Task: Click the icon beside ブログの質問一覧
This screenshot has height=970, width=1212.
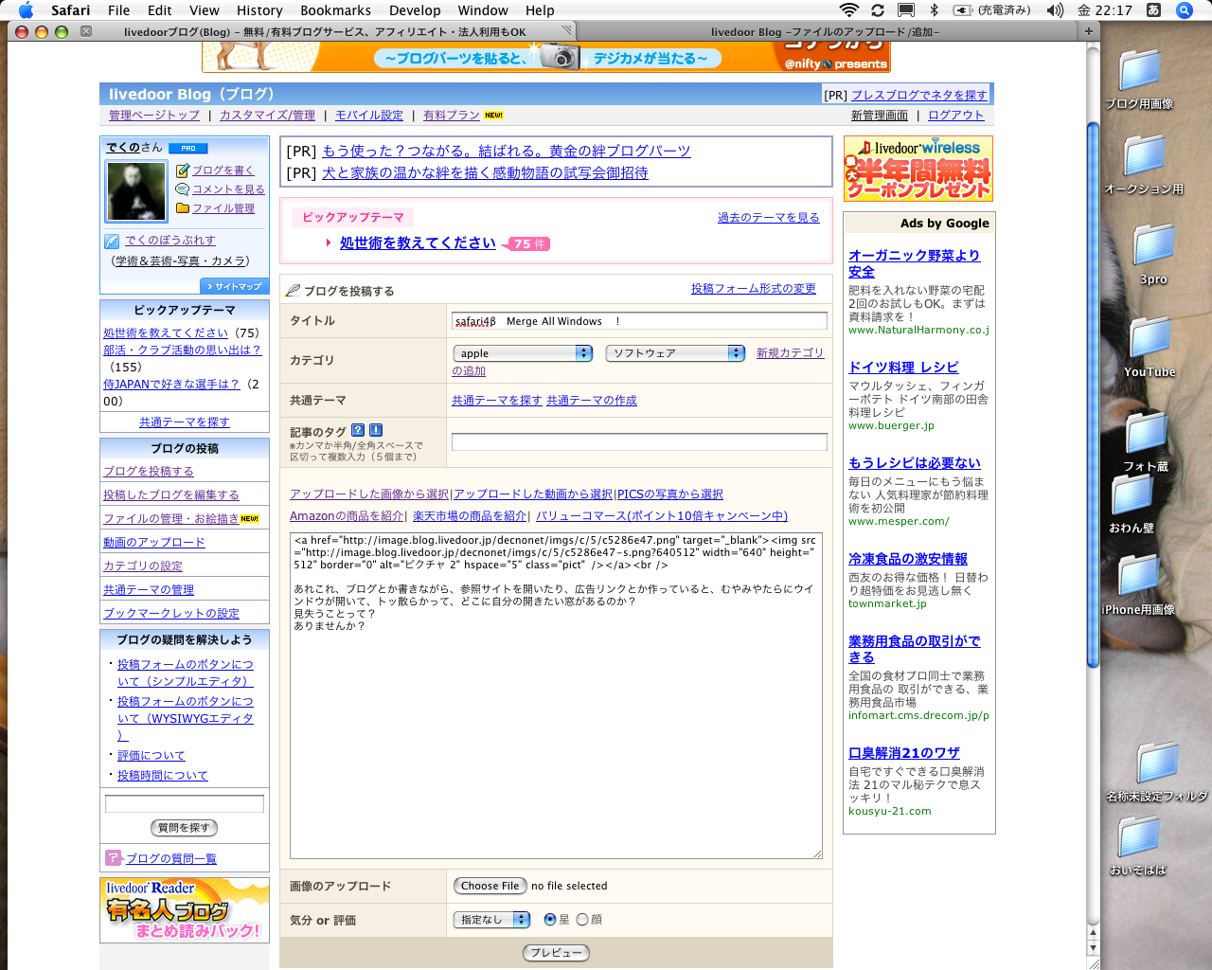Action: point(114,858)
